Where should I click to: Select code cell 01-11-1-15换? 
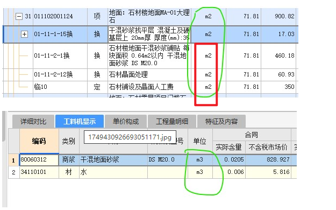[53, 34]
